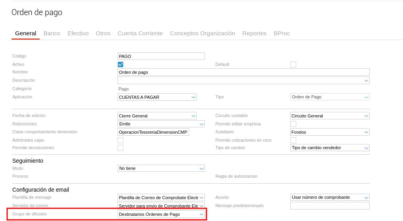Toggle Permite editar empresa checkbox
The width and height of the screenshot is (403, 221).
293,124
